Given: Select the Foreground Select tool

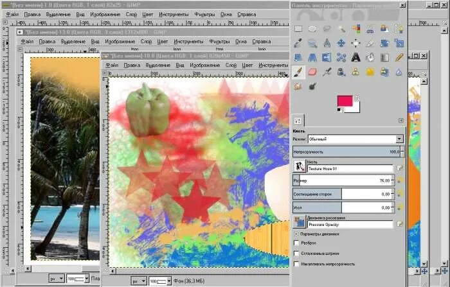Looking at the screenshot, I should coord(384,29).
